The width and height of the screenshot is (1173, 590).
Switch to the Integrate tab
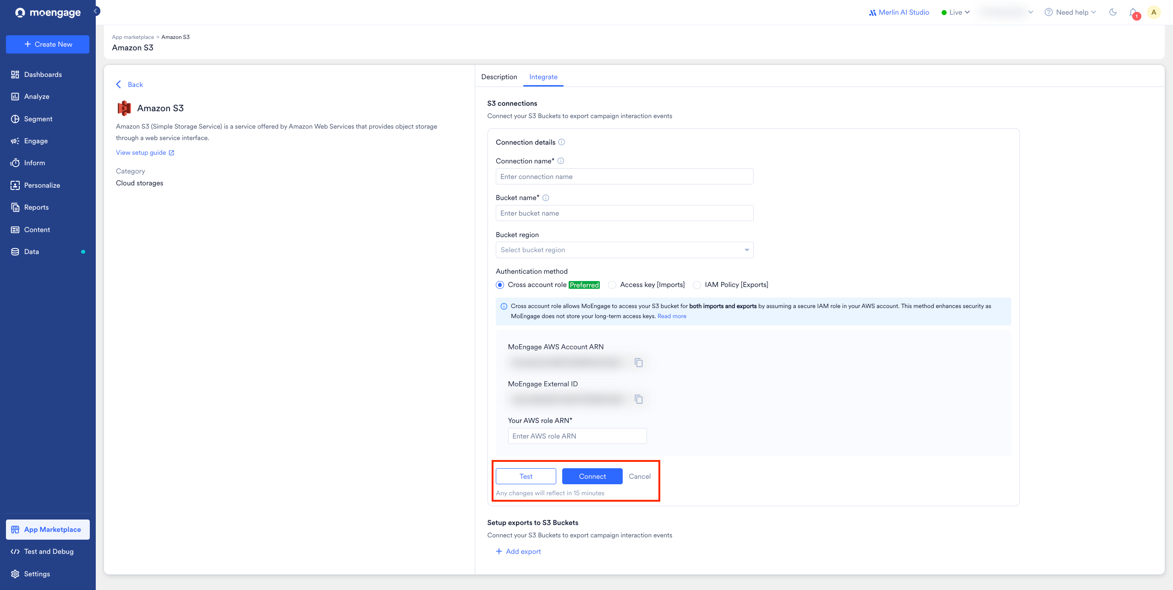point(543,77)
